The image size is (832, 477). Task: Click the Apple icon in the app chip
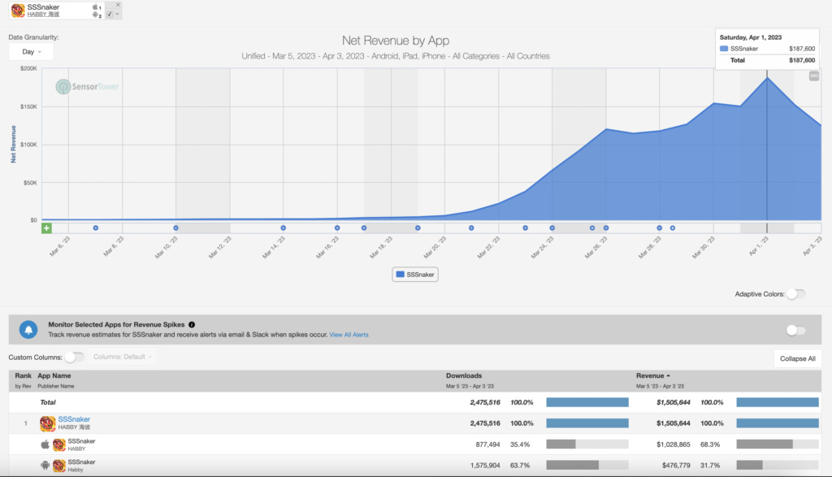[95, 7]
